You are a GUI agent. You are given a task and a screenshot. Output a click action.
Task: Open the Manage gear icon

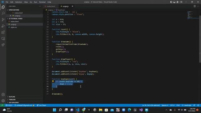(x=3, y=101)
